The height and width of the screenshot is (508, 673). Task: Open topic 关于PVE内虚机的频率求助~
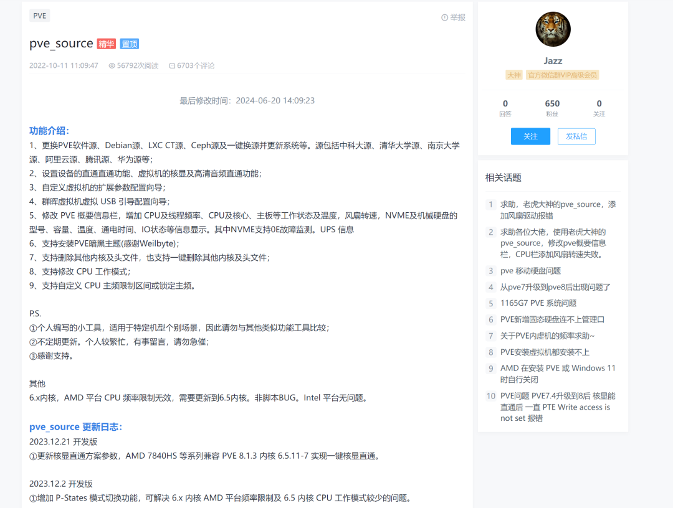(x=547, y=336)
